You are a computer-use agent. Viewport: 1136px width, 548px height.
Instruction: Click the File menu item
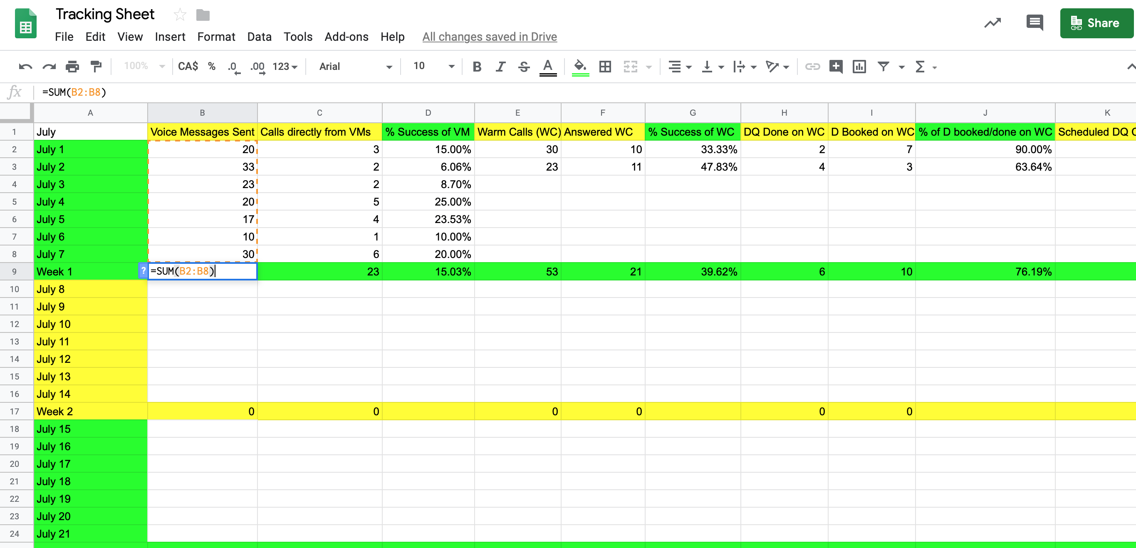click(x=64, y=36)
